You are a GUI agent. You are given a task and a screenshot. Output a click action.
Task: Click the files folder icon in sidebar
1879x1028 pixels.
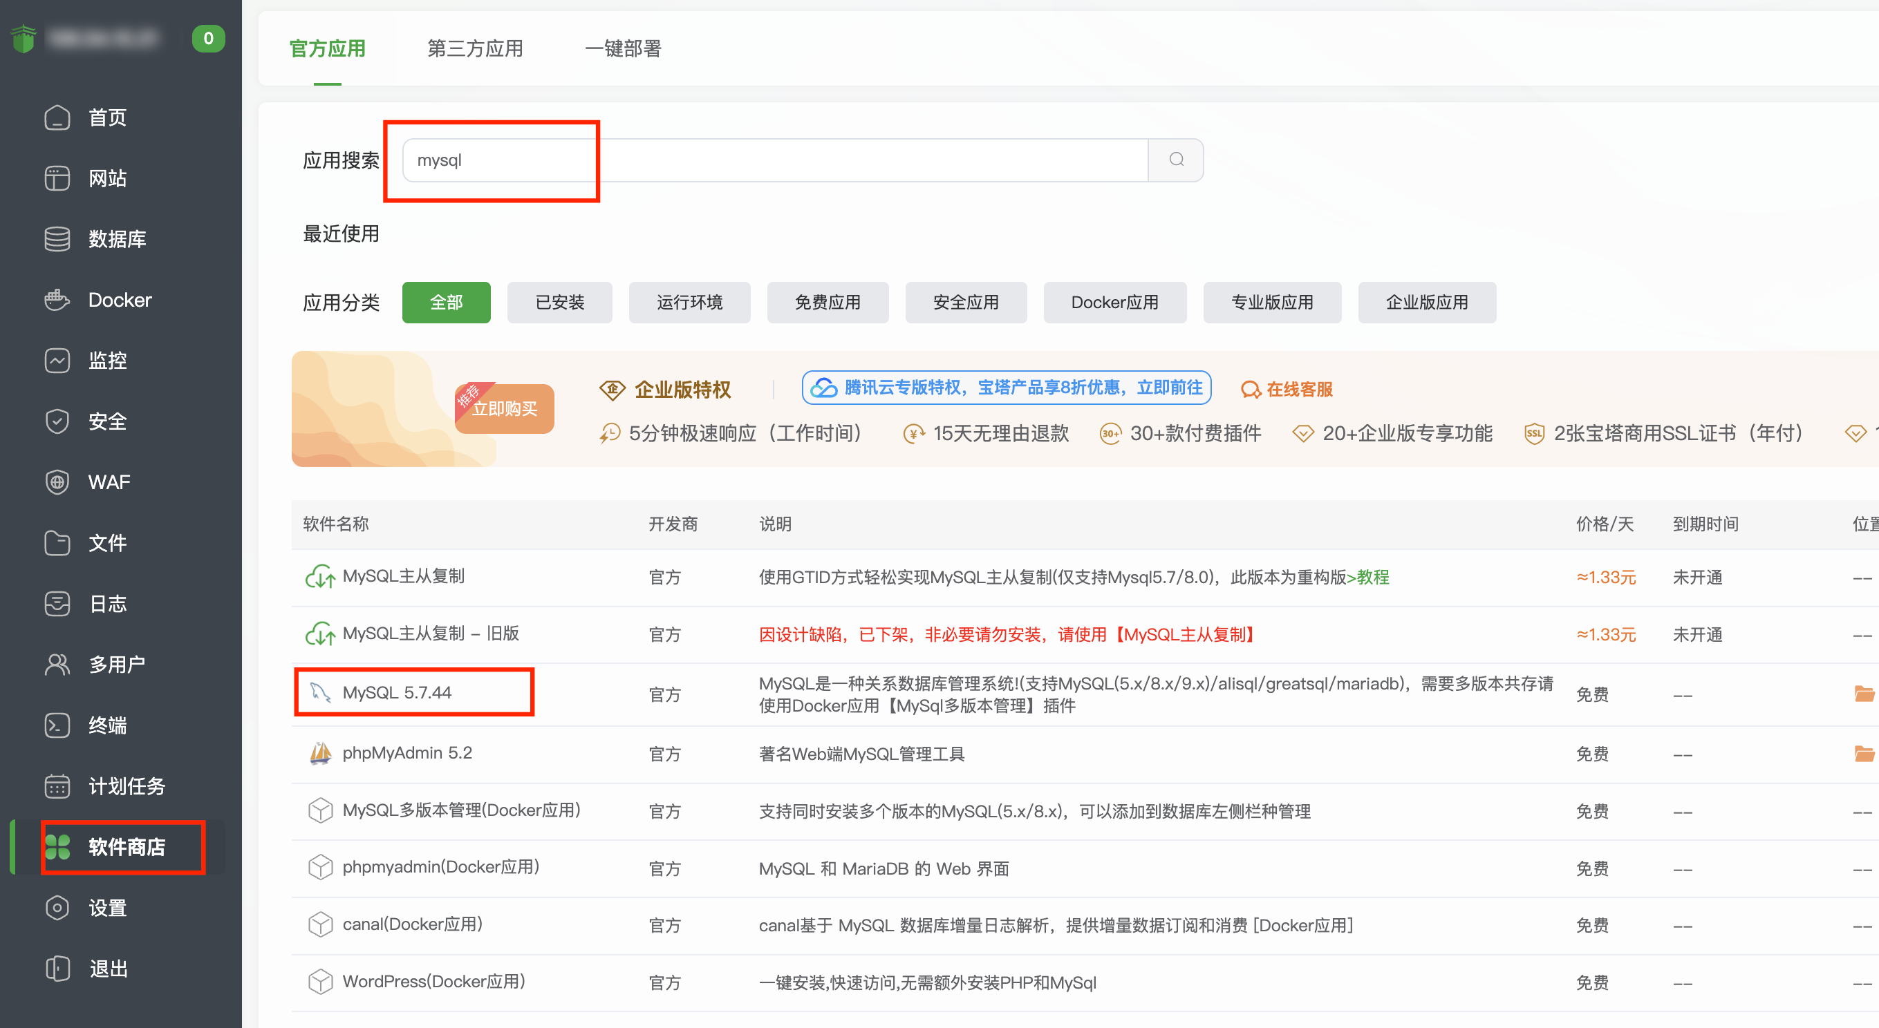(x=57, y=543)
